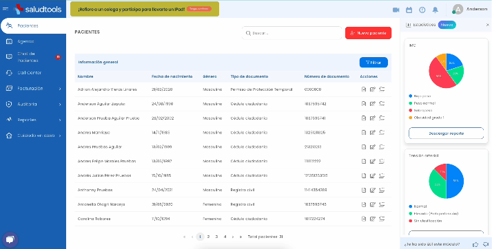
Task: Open support chat bubble widget
Action: (x=10, y=240)
